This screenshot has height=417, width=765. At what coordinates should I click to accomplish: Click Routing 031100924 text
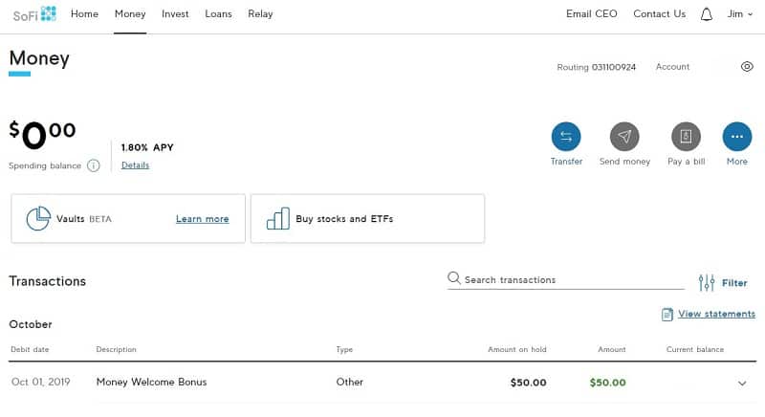coord(596,67)
